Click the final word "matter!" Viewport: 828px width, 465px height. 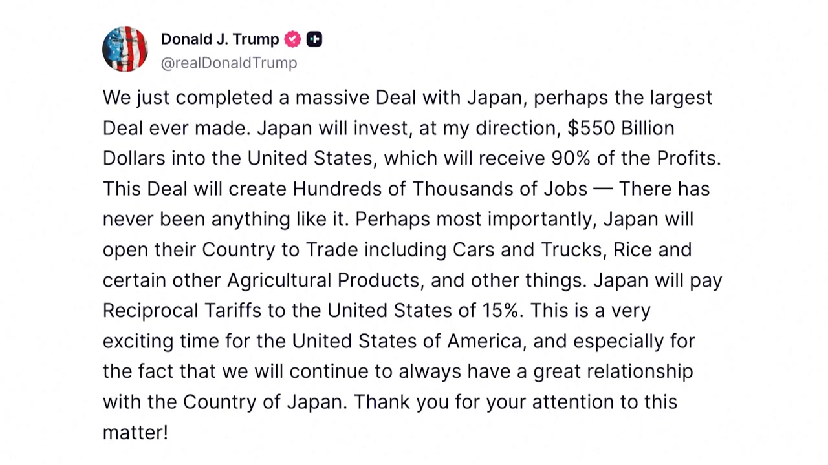tap(135, 432)
